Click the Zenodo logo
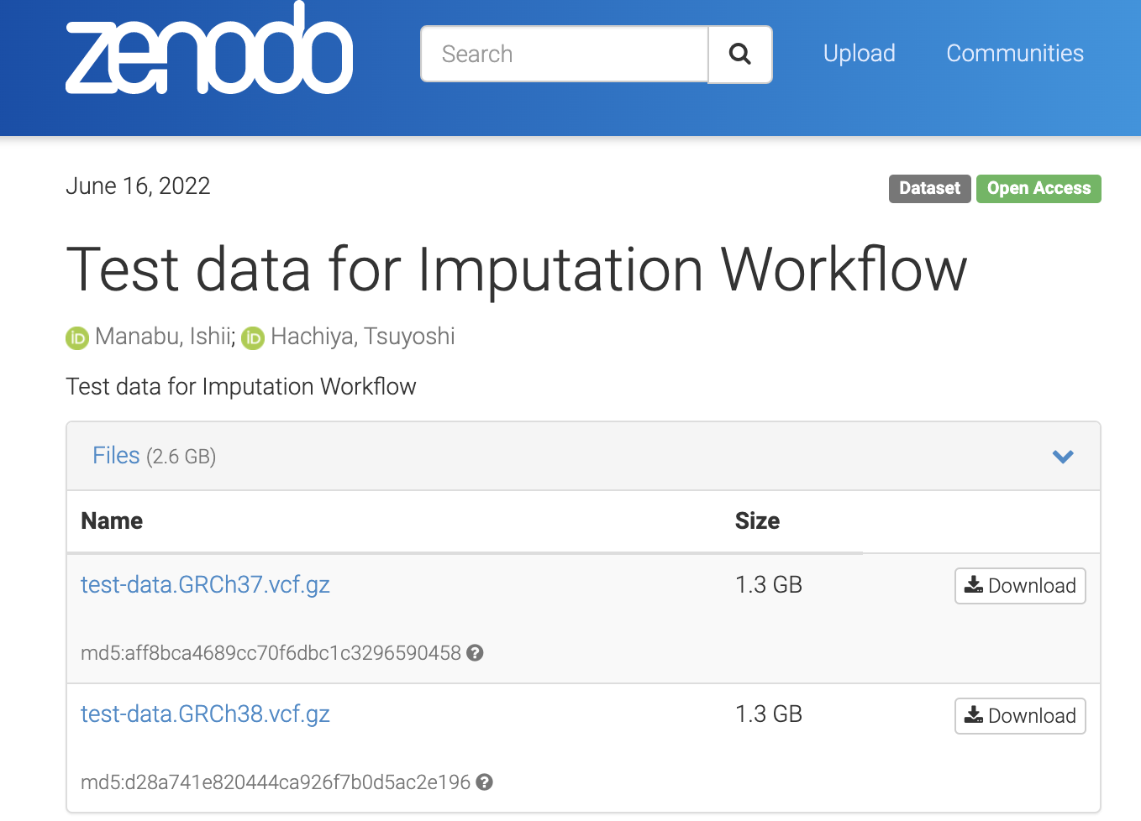The image size is (1141, 821). (x=209, y=52)
